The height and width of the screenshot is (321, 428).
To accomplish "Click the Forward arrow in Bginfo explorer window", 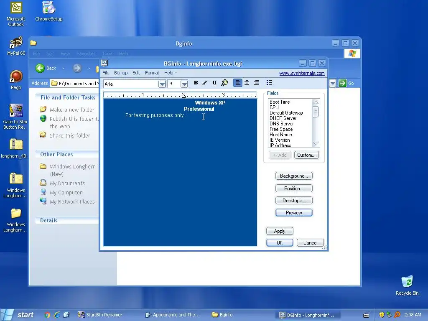I will coord(77,68).
